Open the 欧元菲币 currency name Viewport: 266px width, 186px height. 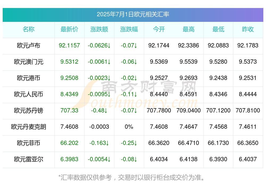click(28, 143)
